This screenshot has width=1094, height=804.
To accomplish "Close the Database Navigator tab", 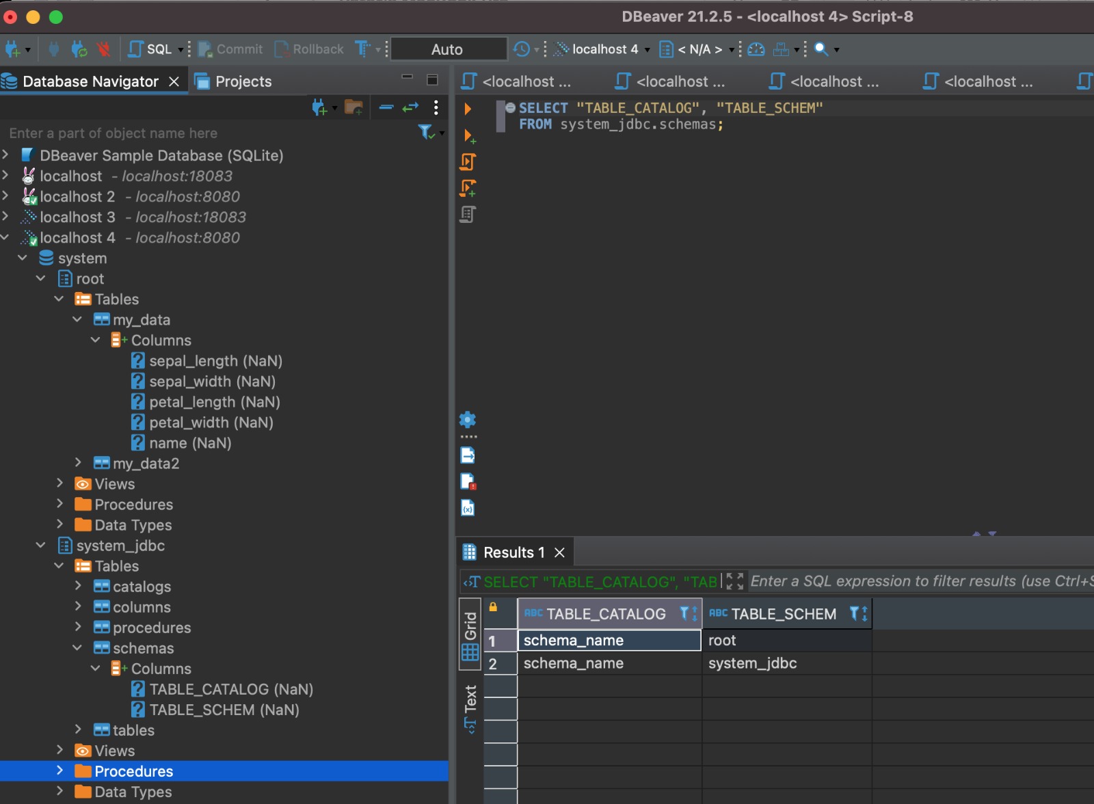I will point(174,81).
